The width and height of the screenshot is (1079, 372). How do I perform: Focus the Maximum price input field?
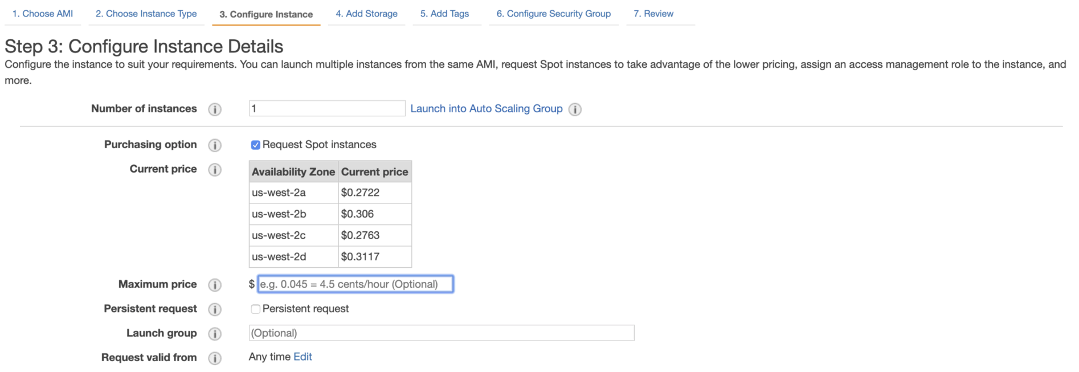point(355,284)
